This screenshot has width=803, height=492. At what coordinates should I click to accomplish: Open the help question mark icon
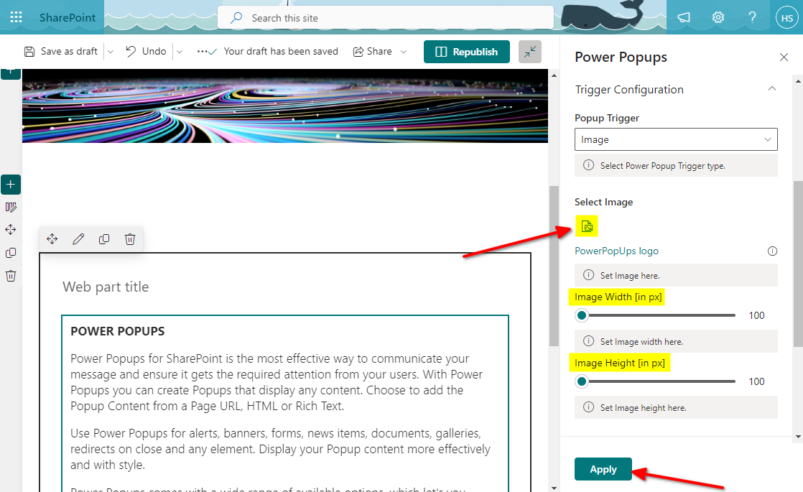752,17
